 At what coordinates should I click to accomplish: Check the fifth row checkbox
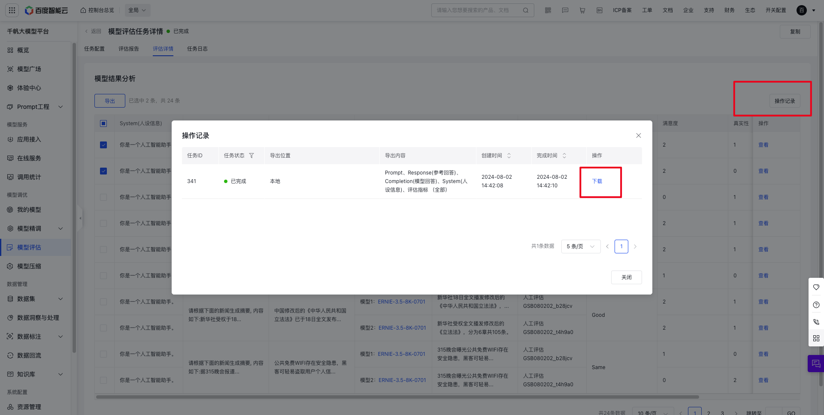pos(103,250)
